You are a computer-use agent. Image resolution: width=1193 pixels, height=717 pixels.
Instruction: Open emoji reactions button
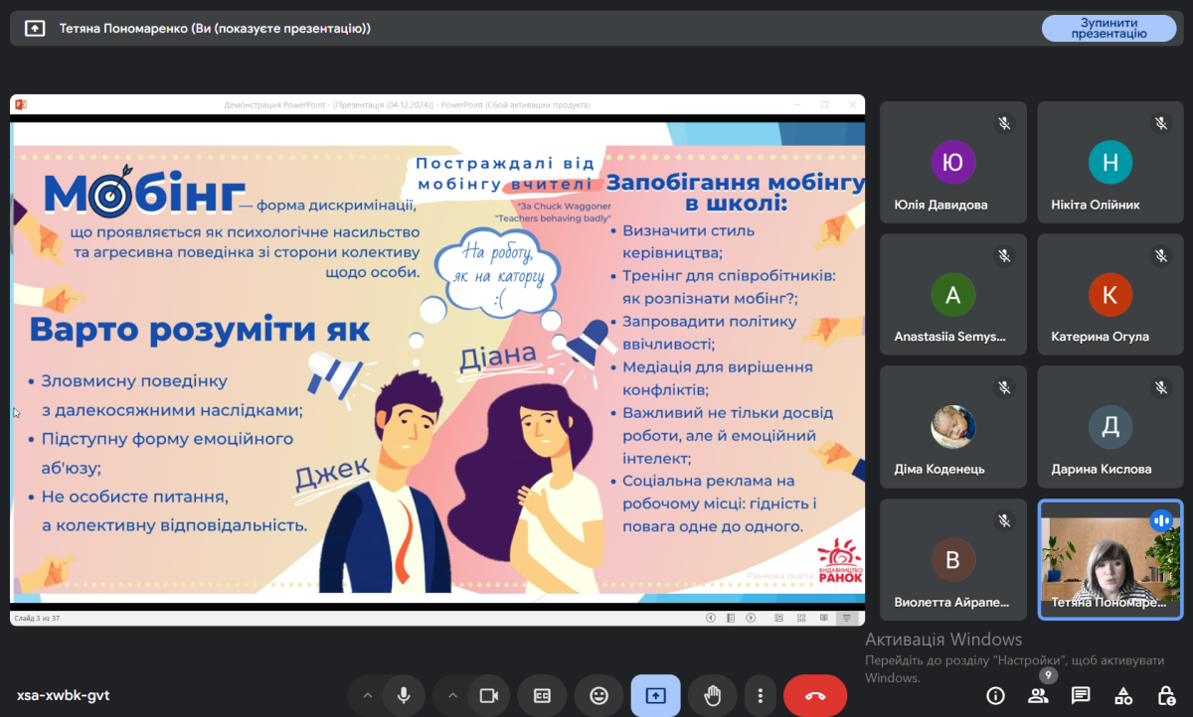[x=598, y=695]
